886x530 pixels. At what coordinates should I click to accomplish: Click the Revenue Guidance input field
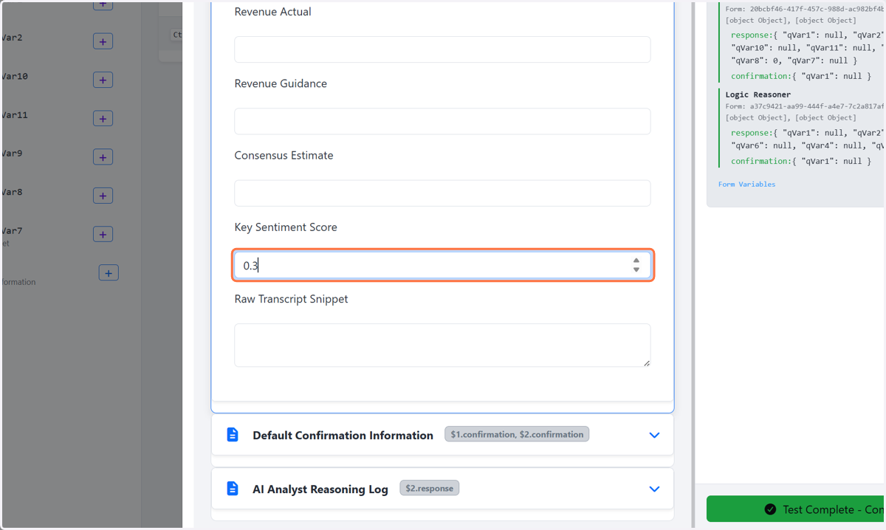(x=442, y=121)
